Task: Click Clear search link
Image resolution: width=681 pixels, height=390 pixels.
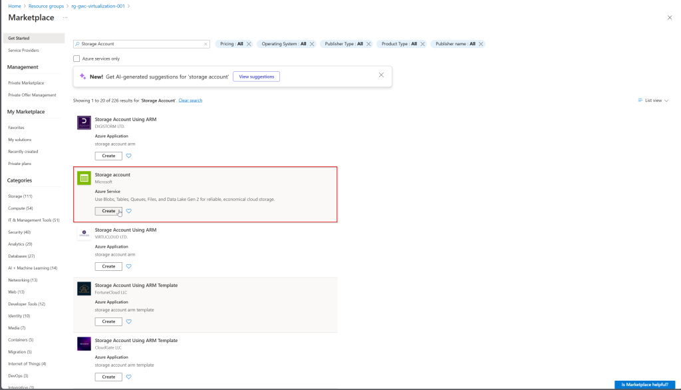Action: 190,100
